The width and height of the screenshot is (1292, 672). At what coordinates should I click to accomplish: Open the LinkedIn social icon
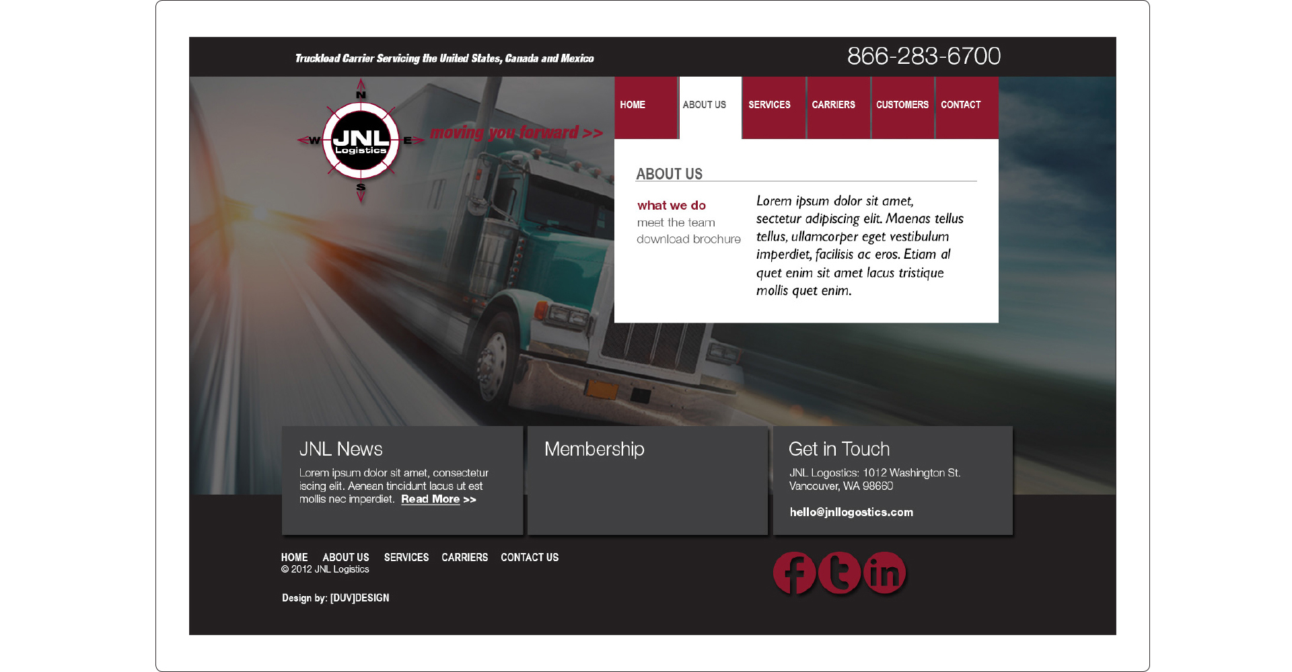pyautogui.click(x=884, y=573)
